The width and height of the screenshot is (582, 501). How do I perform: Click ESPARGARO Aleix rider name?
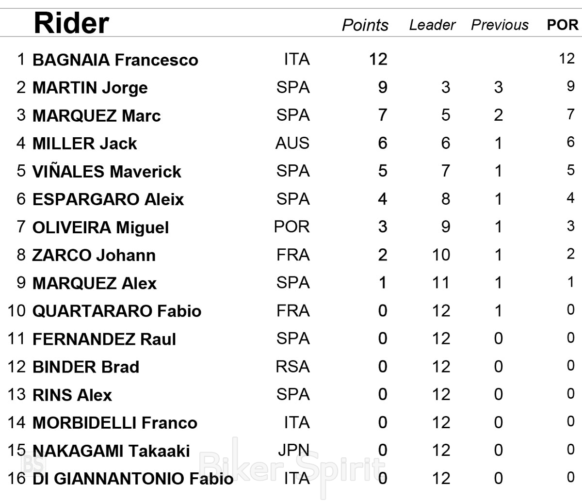108,199
